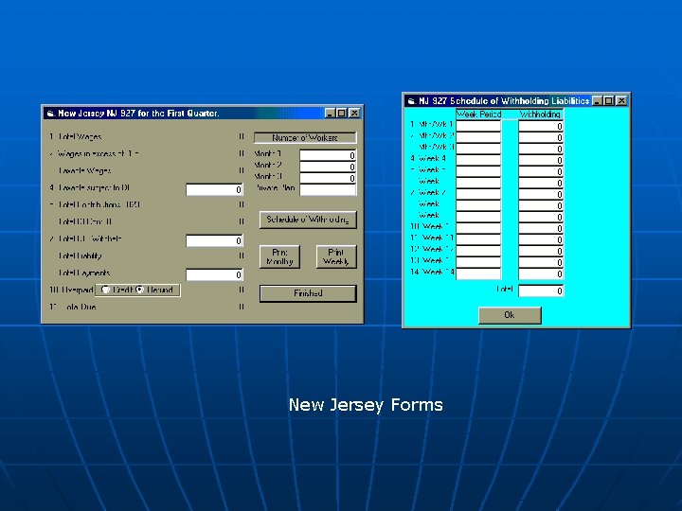682x511 pixels.
Task: Click the Week Period field for Week 13
Action: 478,262
